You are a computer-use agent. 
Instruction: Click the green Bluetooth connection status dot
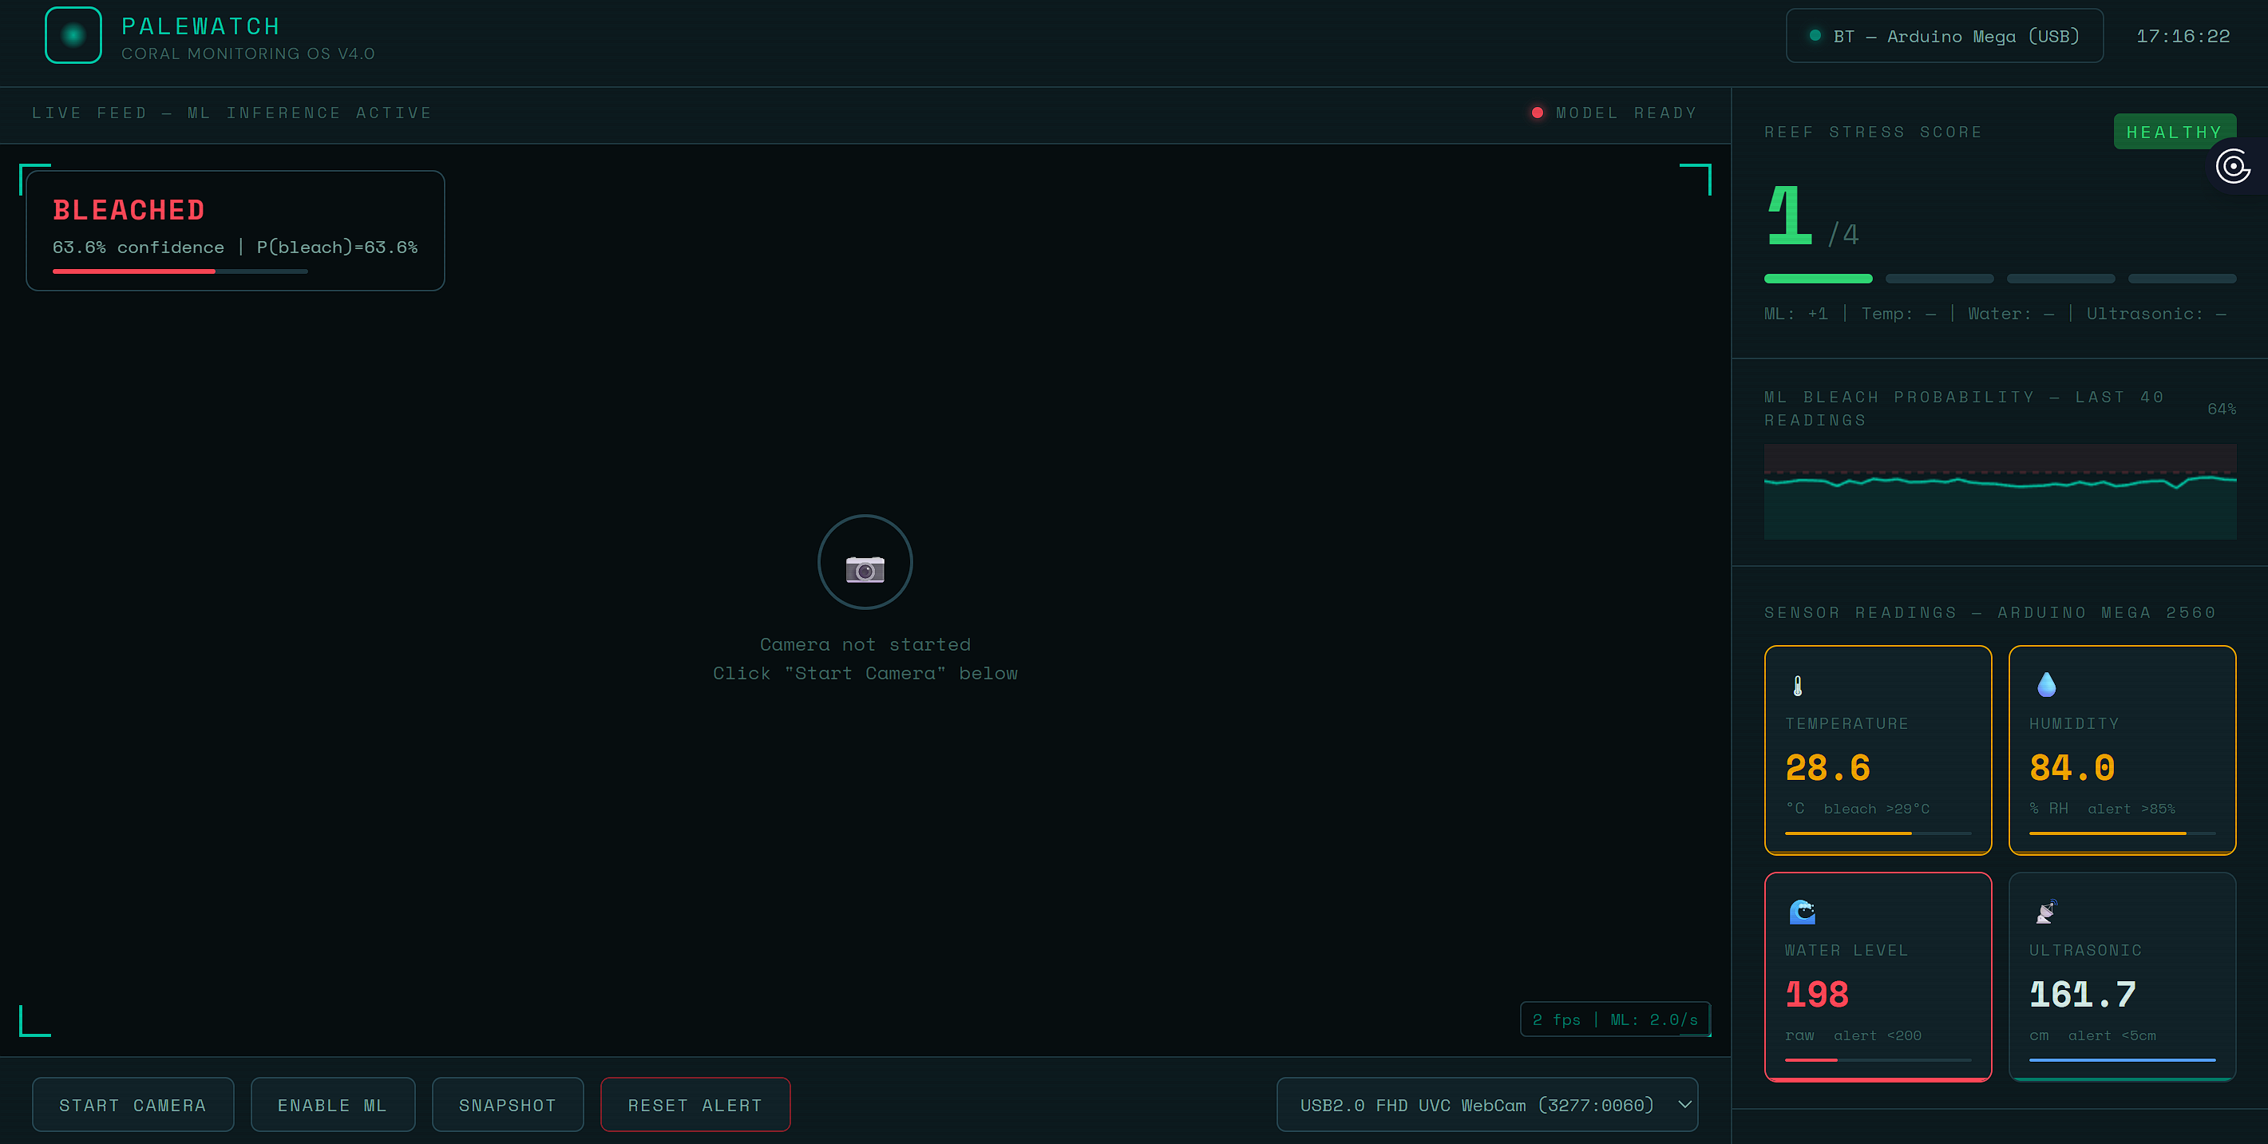tap(1815, 36)
